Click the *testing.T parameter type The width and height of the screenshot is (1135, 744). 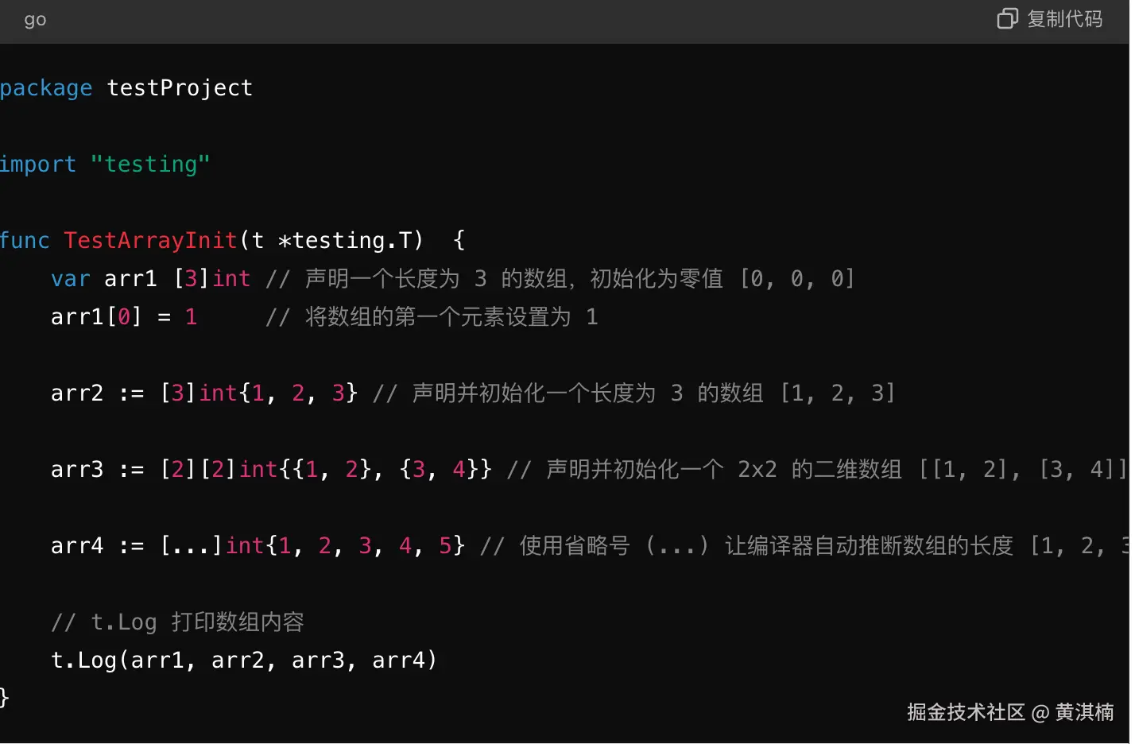pos(345,240)
